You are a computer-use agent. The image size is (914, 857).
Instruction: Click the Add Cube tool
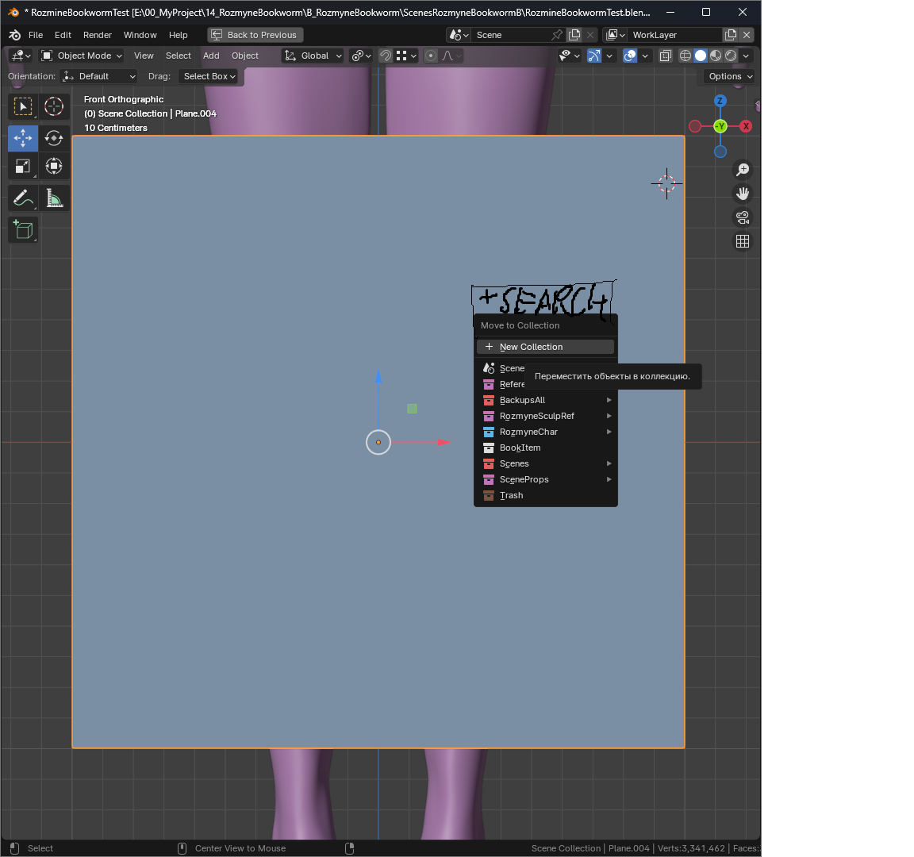23,229
